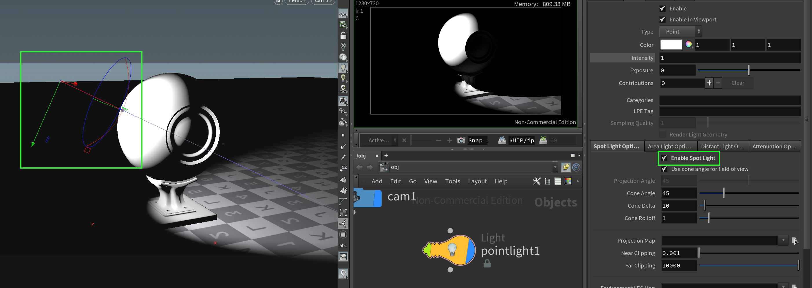Toggle the Enable In Viewport checkbox
The height and width of the screenshot is (288, 812).
click(x=663, y=19)
